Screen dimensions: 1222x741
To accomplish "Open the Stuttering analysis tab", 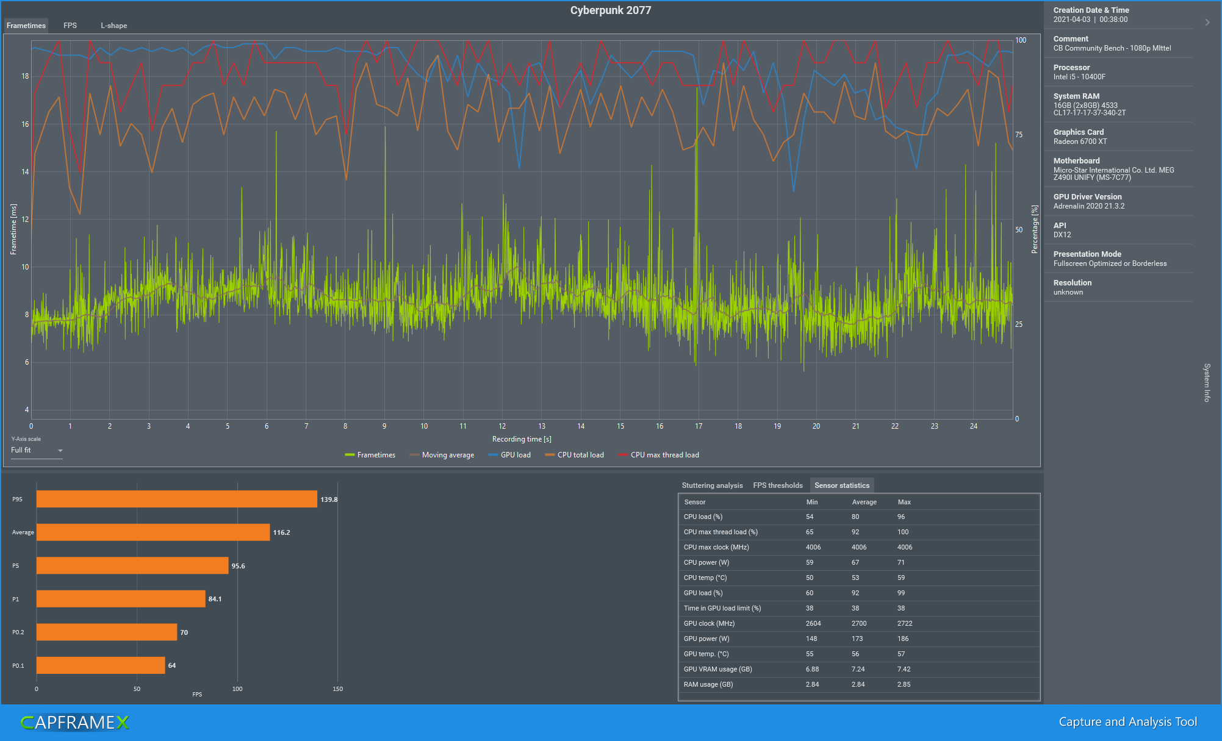I will (x=712, y=485).
